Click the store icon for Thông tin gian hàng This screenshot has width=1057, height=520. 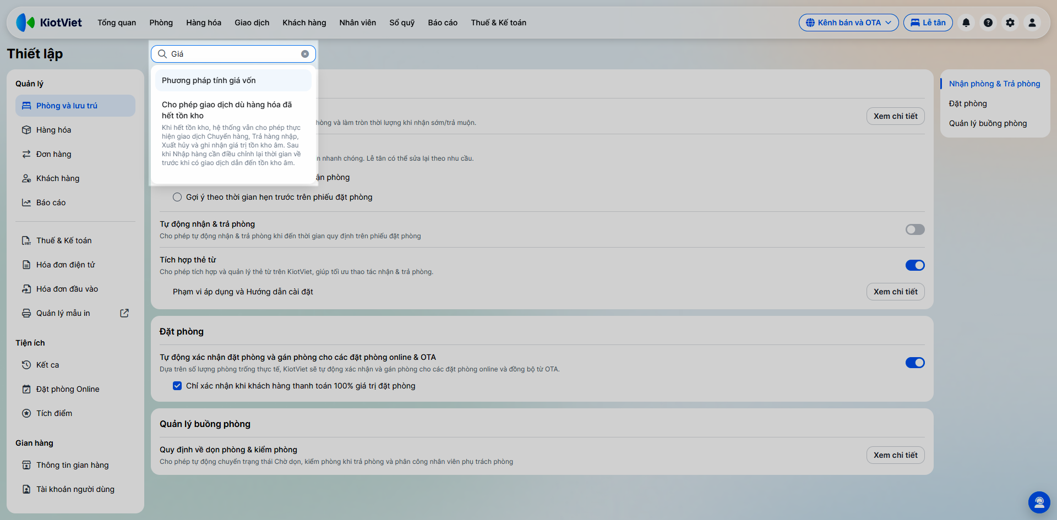click(26, 465)
